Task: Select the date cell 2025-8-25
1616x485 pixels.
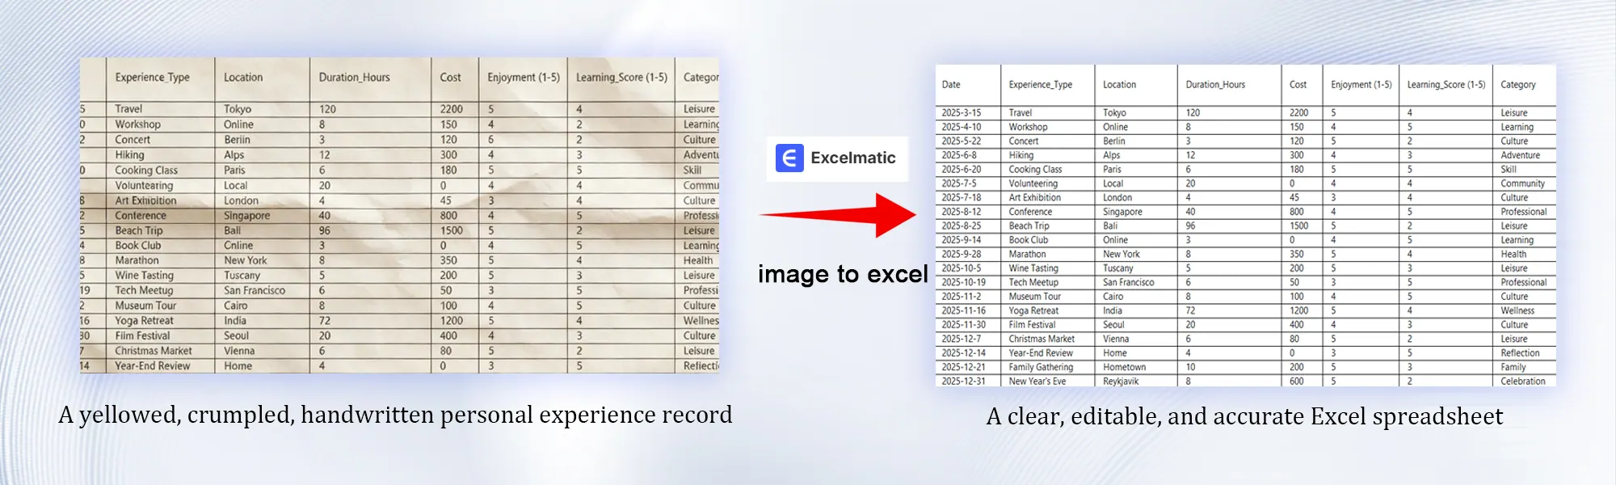Action: tap(961, 226)
